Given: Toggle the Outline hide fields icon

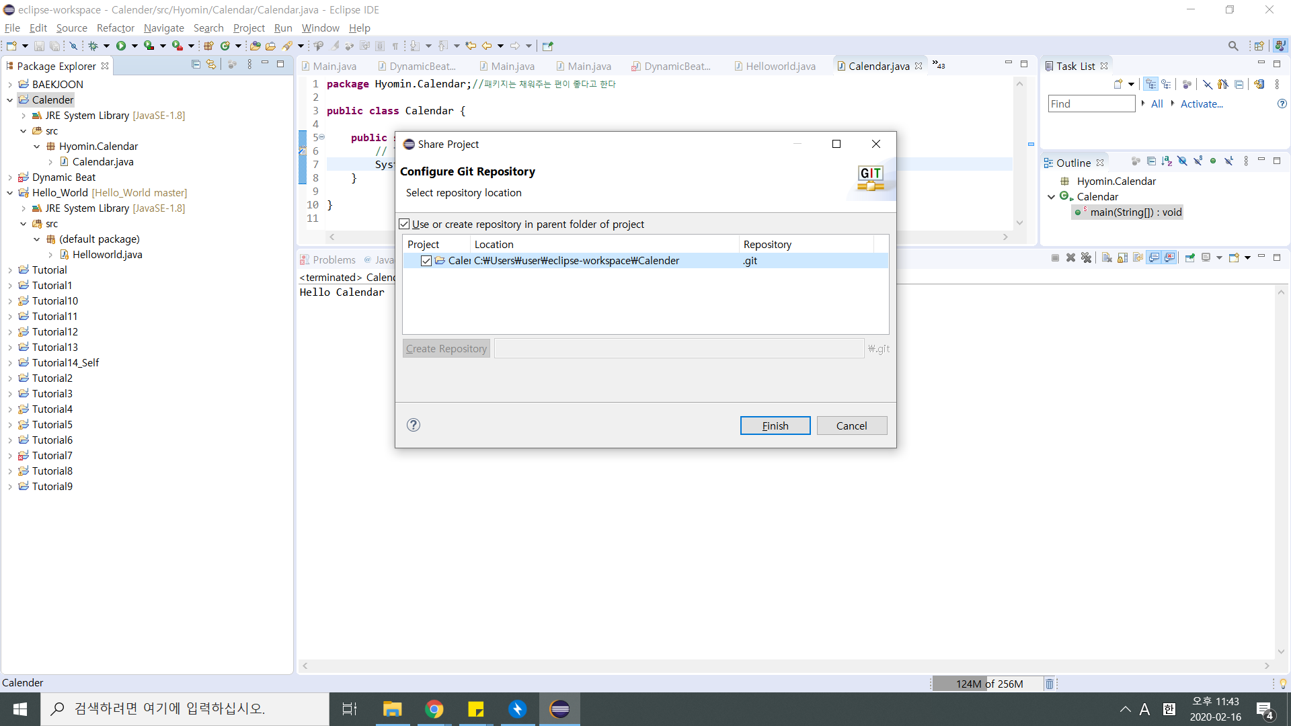Looking at the screenshot, I should [x=1182, y=161].
